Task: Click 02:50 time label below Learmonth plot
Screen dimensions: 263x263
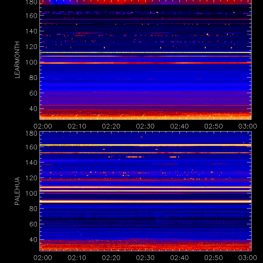Action: click(214, 126)
